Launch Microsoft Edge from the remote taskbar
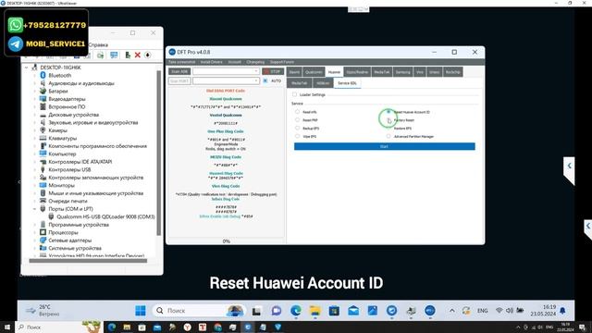The image size is (592, 333). pyautogui.click(x=296, y=311)
